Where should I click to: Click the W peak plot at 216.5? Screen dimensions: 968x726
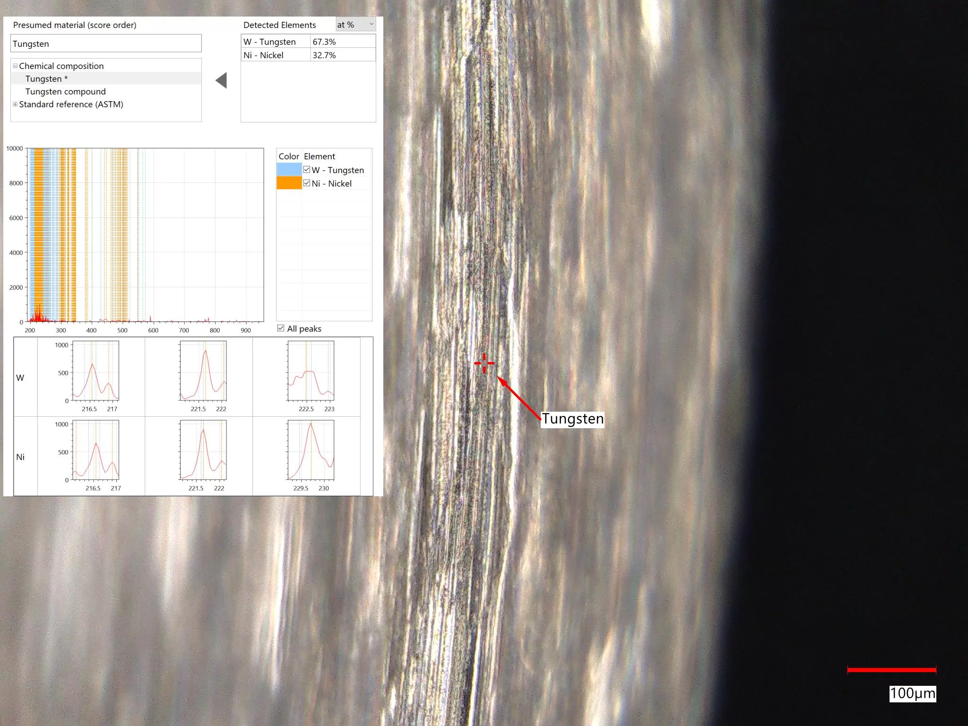(x=95, y=371)
